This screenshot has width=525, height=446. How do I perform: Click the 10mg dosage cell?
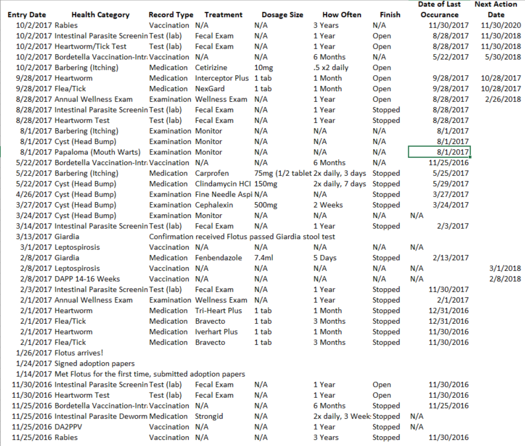[263, 67]
